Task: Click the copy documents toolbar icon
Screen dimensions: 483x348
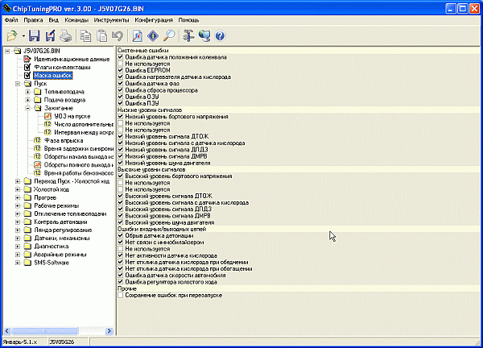Action: click(x=85, y=35)
